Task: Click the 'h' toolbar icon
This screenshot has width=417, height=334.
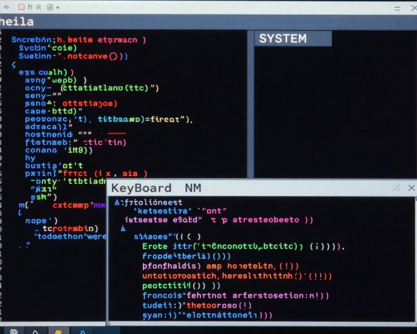Action: (31, 7)
